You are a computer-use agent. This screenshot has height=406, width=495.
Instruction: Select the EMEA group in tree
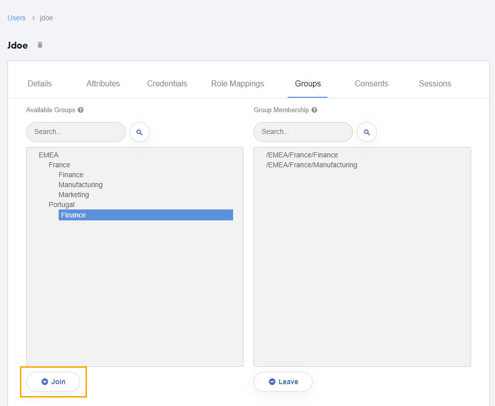click(49, 155)
